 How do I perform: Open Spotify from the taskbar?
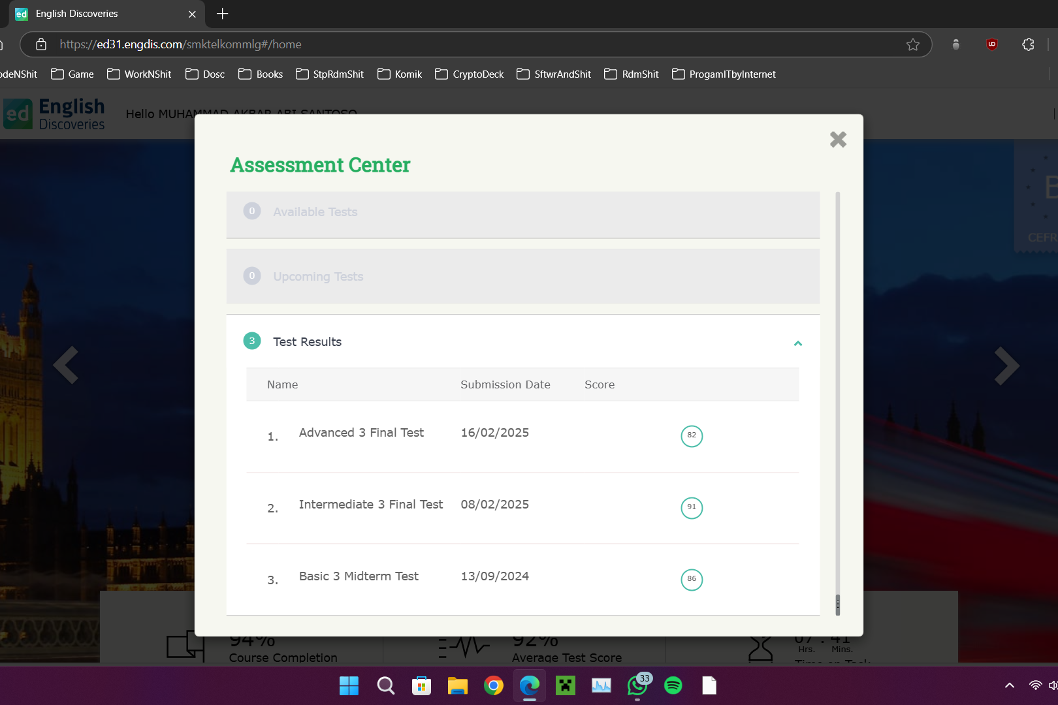coord(673,685)
